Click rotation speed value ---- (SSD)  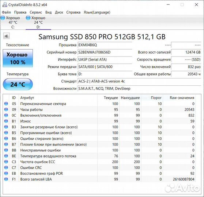pyautogui.click(x=186, y=59)
